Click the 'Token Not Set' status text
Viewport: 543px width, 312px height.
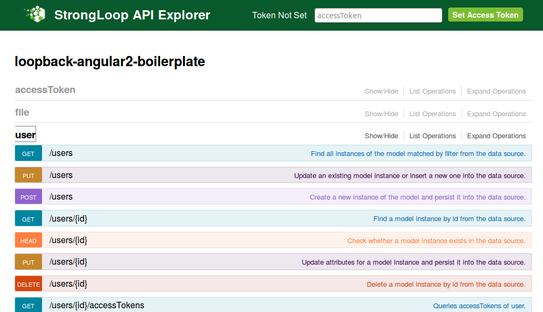(280, 15)
